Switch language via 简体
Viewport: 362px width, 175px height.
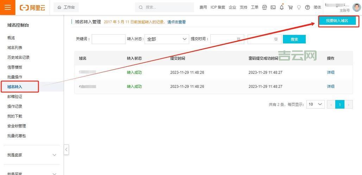[x=317, y=7]
